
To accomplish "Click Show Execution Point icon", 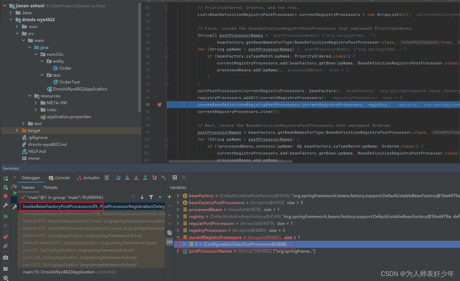I will tap(107, 177).
